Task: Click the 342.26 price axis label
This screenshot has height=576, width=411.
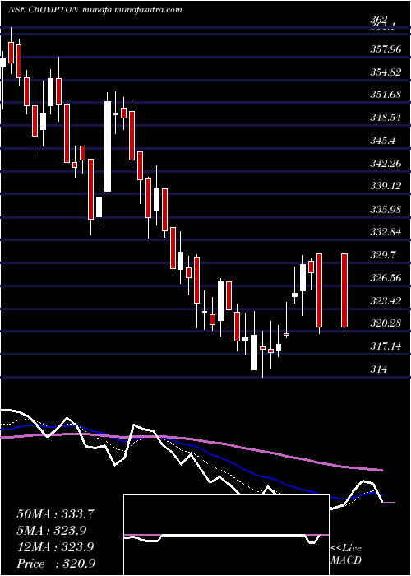Action: point(386,164)
